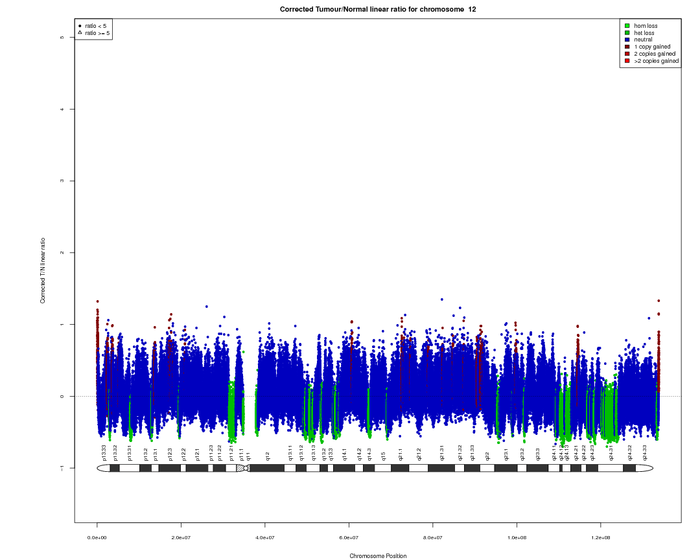Image resolution: width=700 pixels, height=560 pixels.
Task: Click the 6.0e+07 x-axis tick label
Action: [349, 538]
